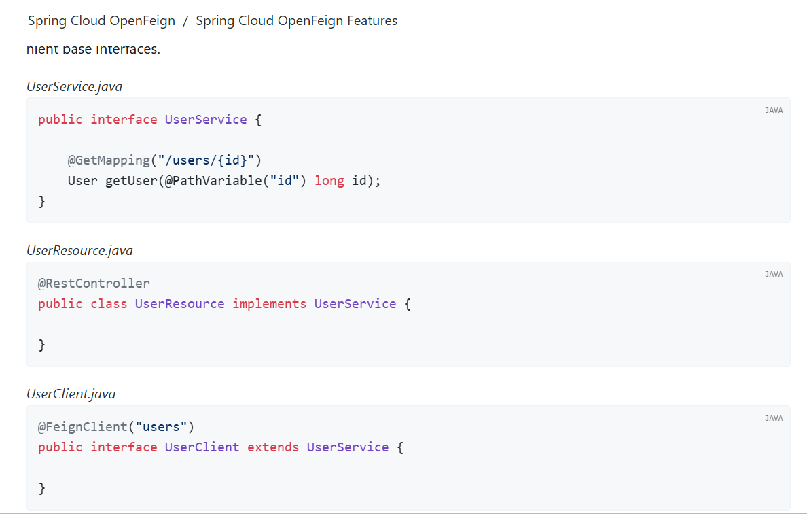Click the public interface UserClient line

(221, 447)
